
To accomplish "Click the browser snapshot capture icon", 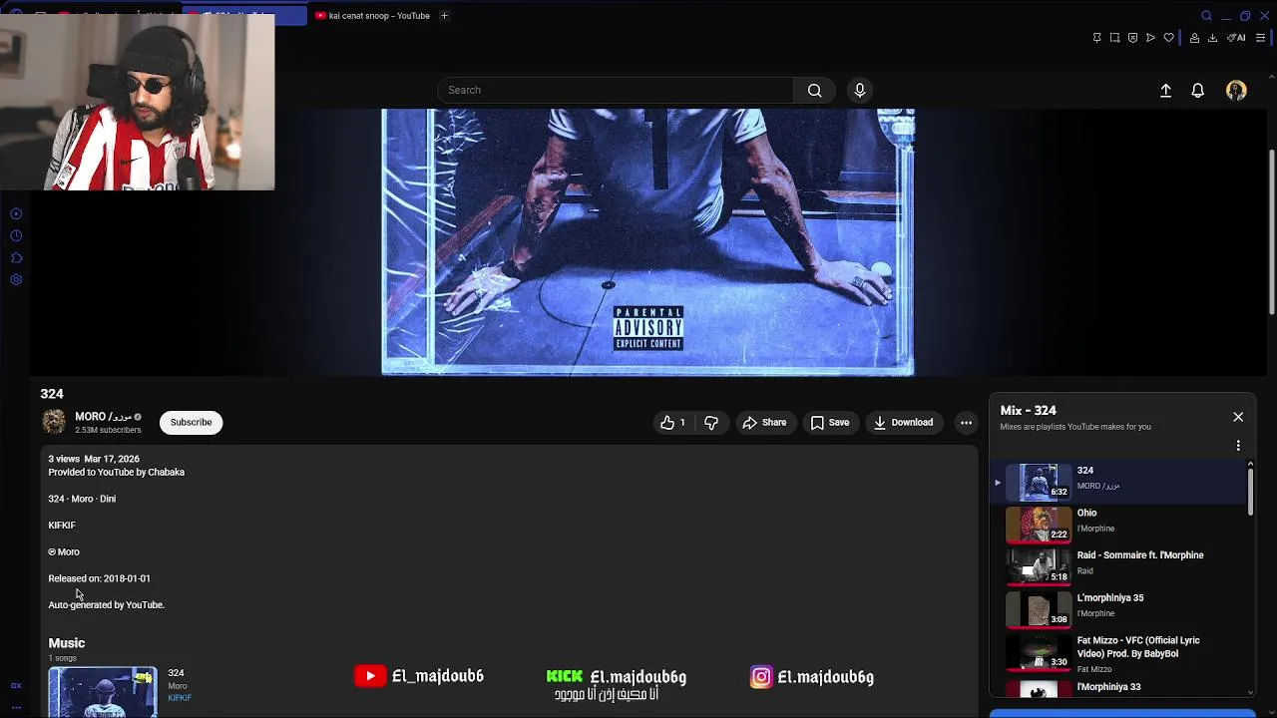I will [1114, 38].
